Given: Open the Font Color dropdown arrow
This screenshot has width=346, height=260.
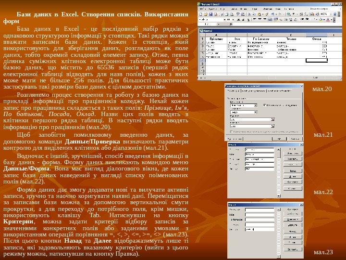Looking at the screenshot, I should tap(332, 19).
